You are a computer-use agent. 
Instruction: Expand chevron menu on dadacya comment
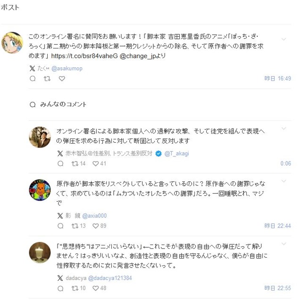pyautogui.click(x=284, y=244)
